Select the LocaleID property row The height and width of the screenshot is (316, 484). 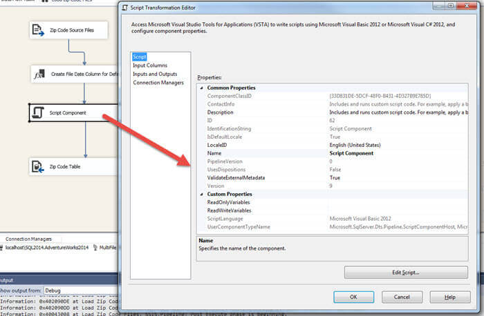(333, 145)
